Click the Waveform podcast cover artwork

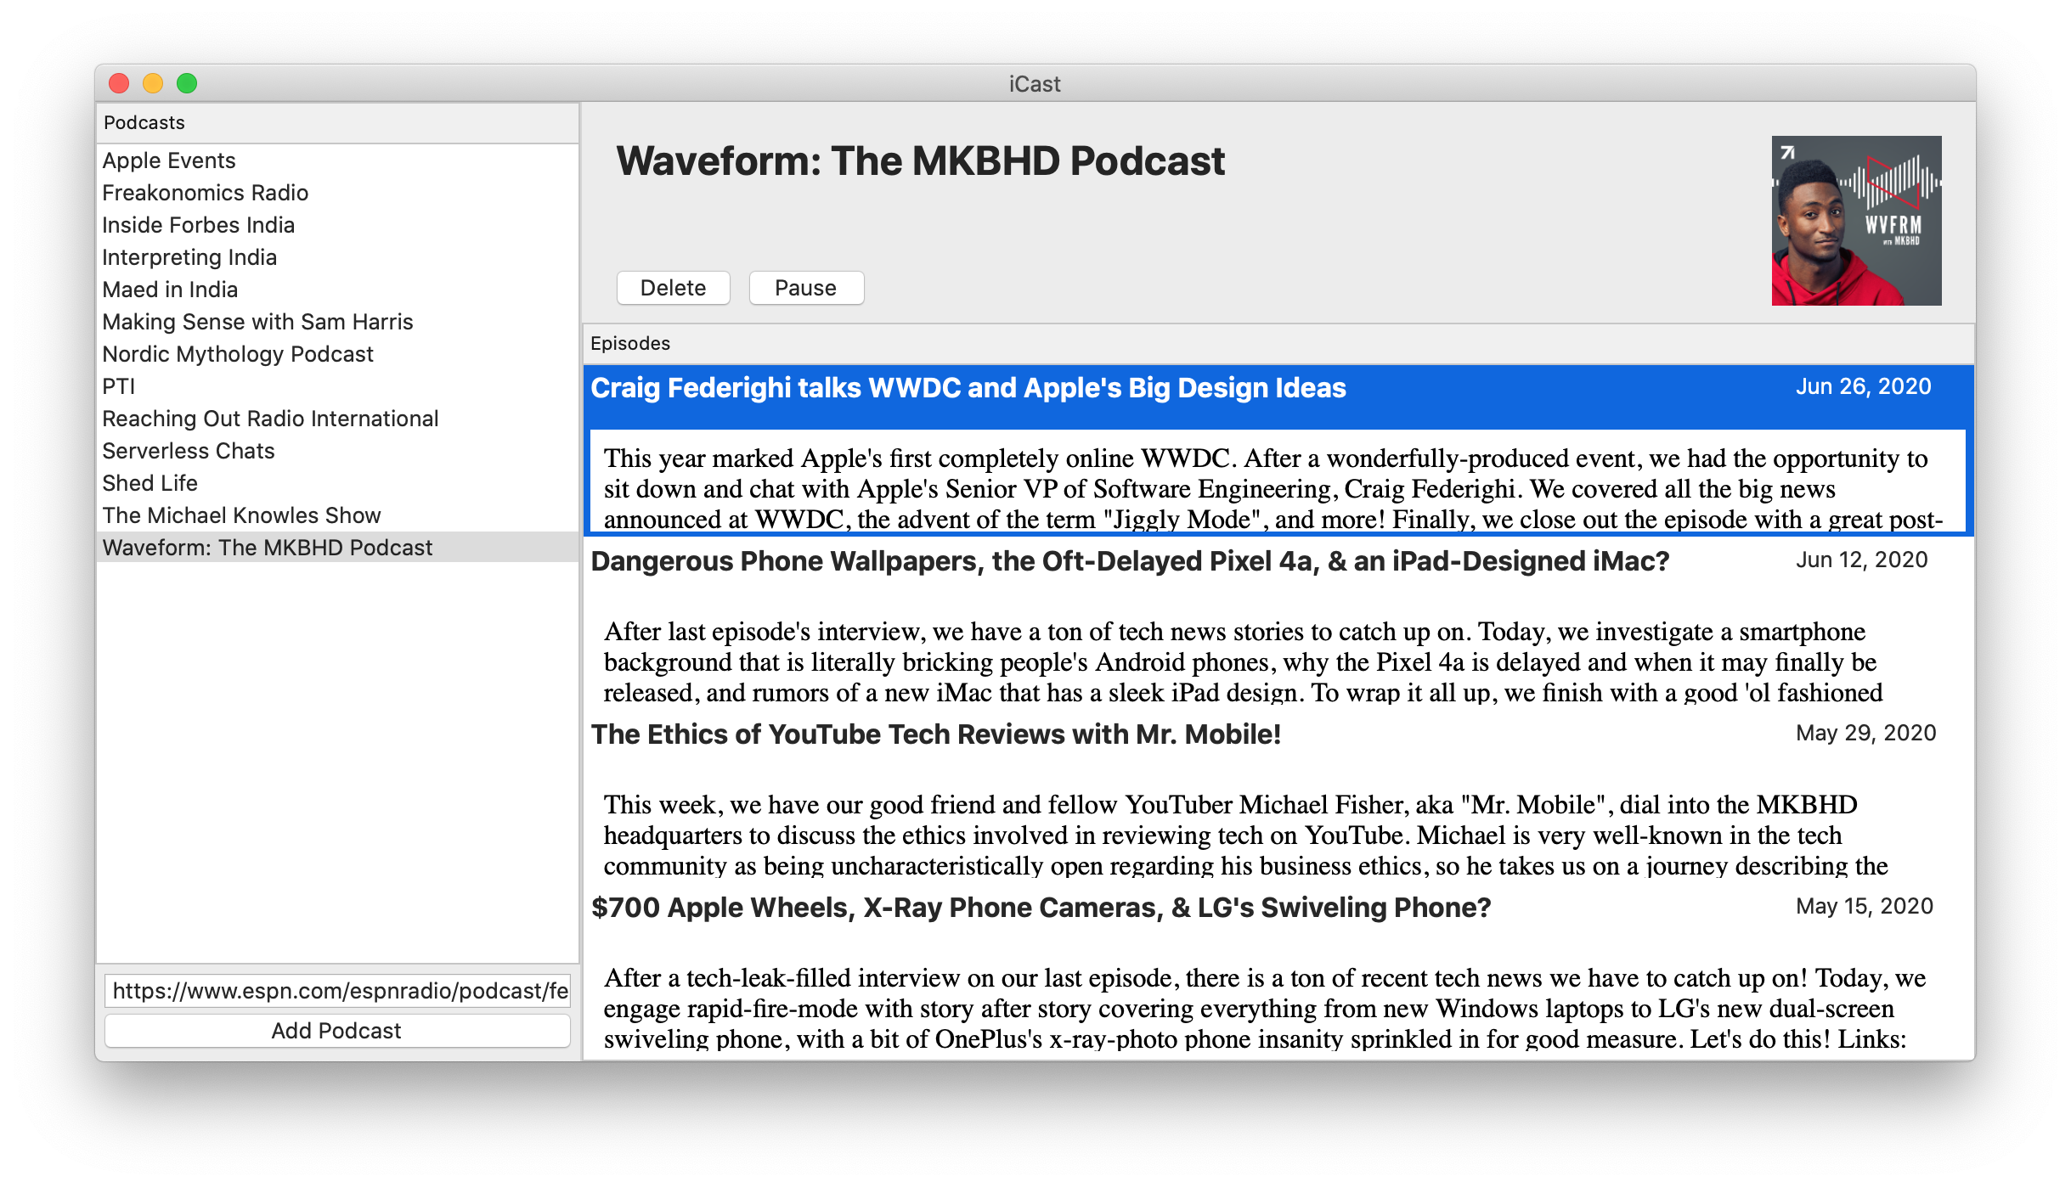[1856, 221]
